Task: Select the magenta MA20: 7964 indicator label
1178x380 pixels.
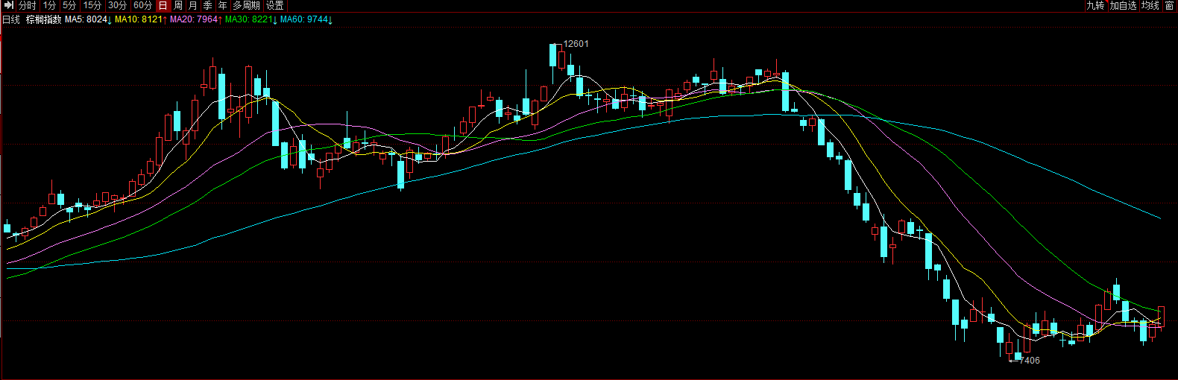Action: point(196,19)
